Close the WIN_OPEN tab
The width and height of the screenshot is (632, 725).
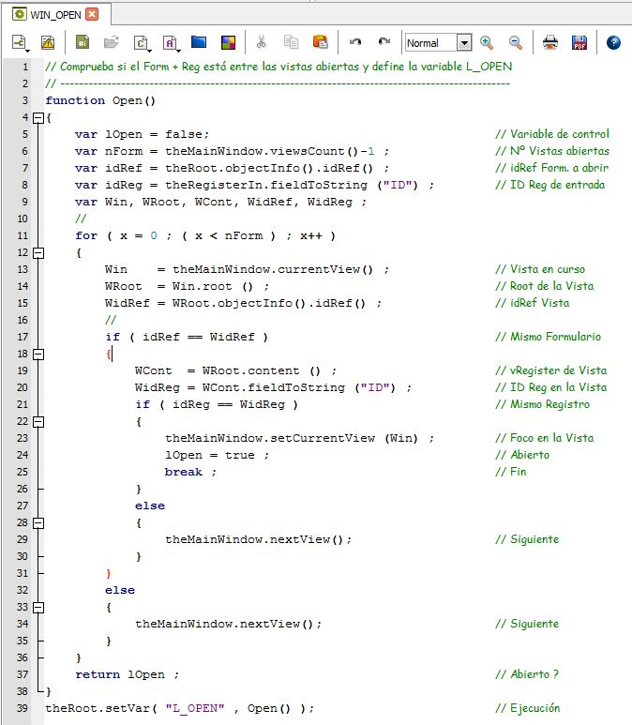93,14
